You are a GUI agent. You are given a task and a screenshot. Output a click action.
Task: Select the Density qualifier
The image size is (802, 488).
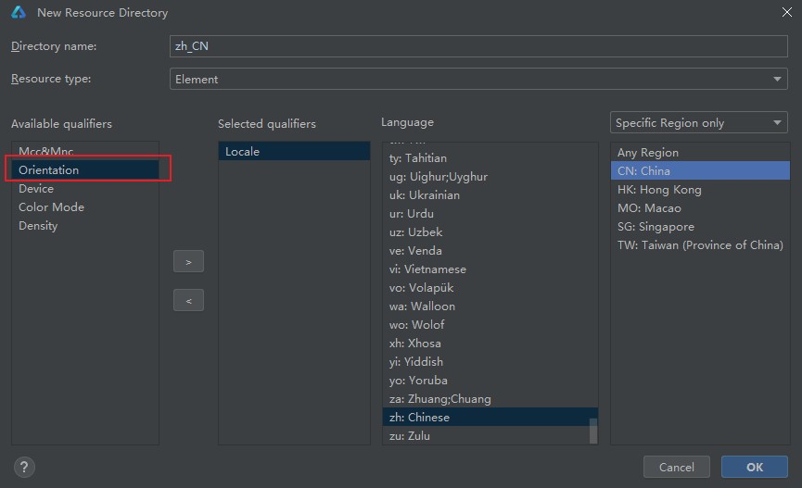(38, 226)
